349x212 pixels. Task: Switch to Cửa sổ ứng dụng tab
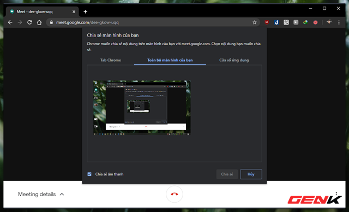[234, 60]
